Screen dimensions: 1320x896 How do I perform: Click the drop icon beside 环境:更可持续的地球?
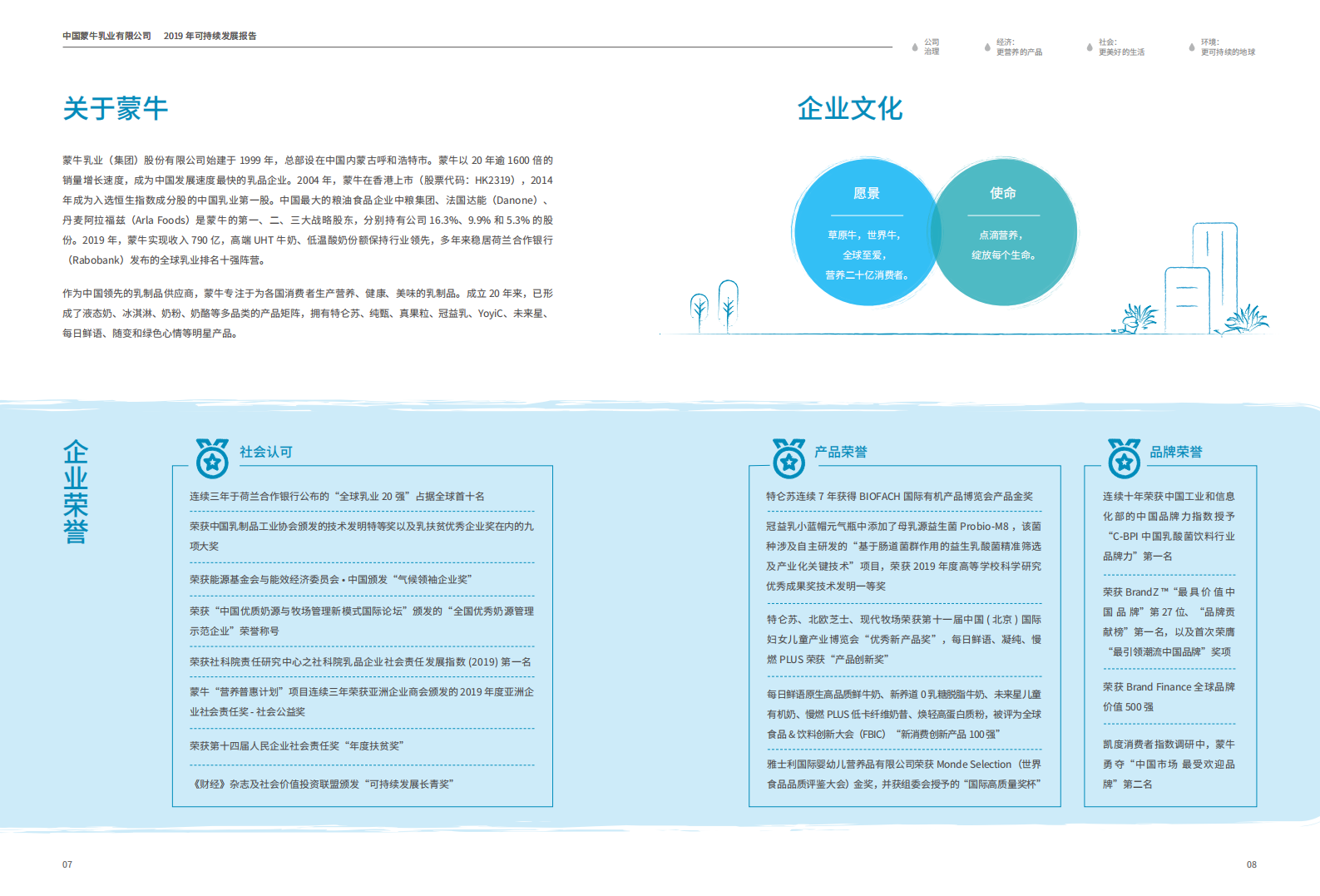tap(1192, 47)
